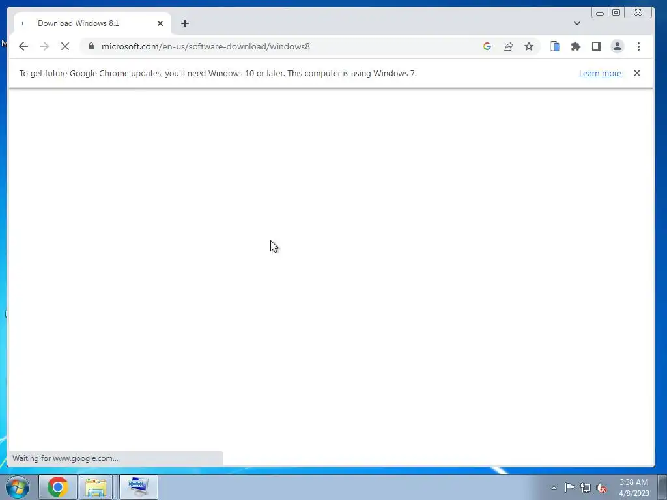The height and width of the screenshot is (500, 667).
Task: Restore down the Chrome window
Action: (616, 13)
